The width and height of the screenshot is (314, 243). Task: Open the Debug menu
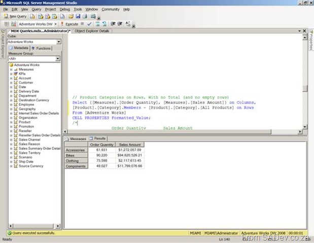click(65, 10)
